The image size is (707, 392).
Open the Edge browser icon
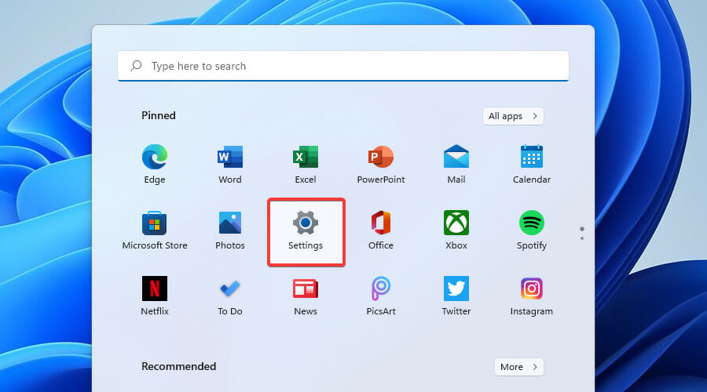tap(155, 157)
